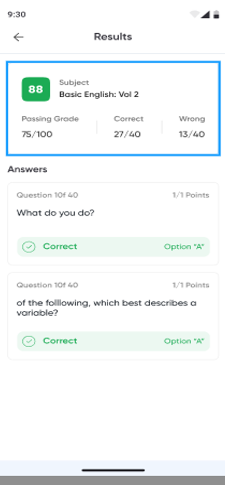Tap 1/1 Points on the first question

[x=191, y=195]
